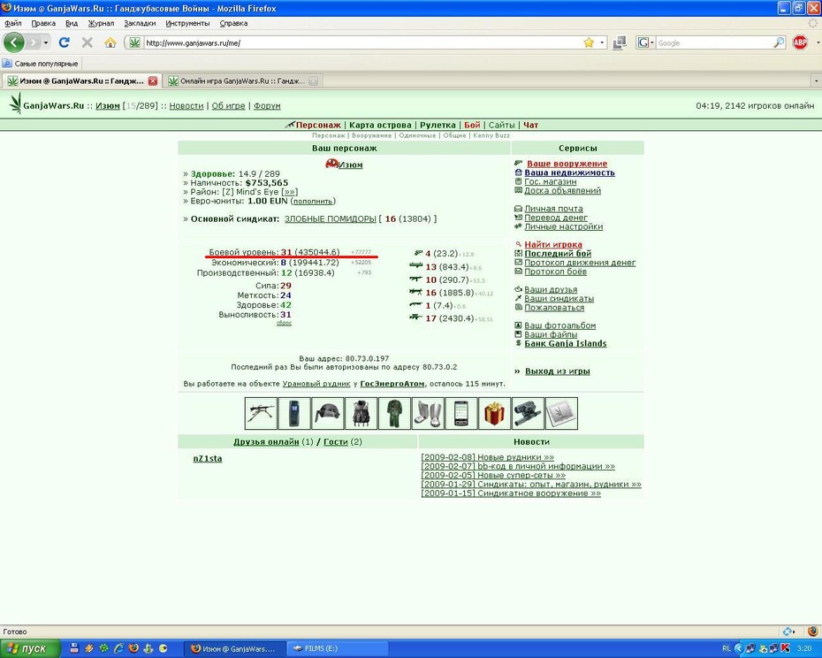This screenshot has width=822, height=658.
Task: Open back/forward history dropdown arrow
Action: tap(46, 42)
